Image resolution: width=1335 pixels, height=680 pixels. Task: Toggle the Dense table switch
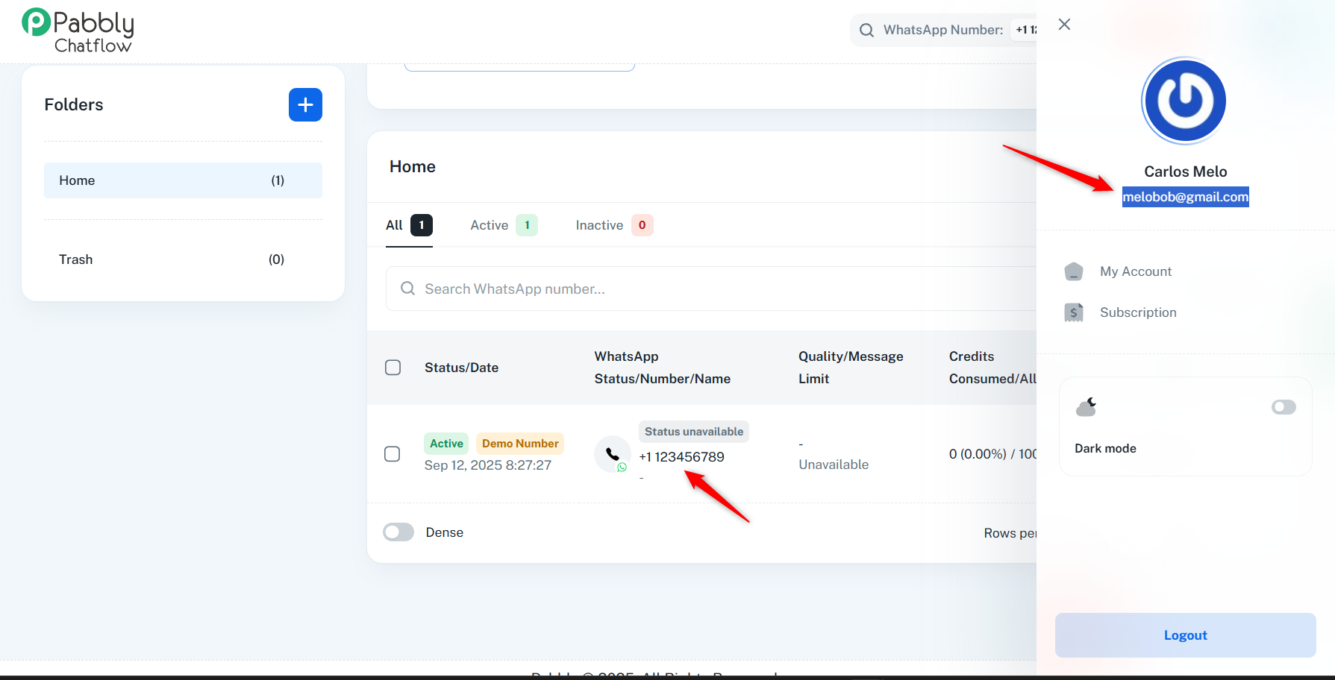pyautogui.click(x=398, y=532)
